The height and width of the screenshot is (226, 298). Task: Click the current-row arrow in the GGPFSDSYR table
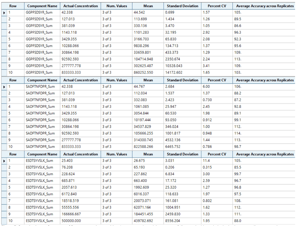4,13
